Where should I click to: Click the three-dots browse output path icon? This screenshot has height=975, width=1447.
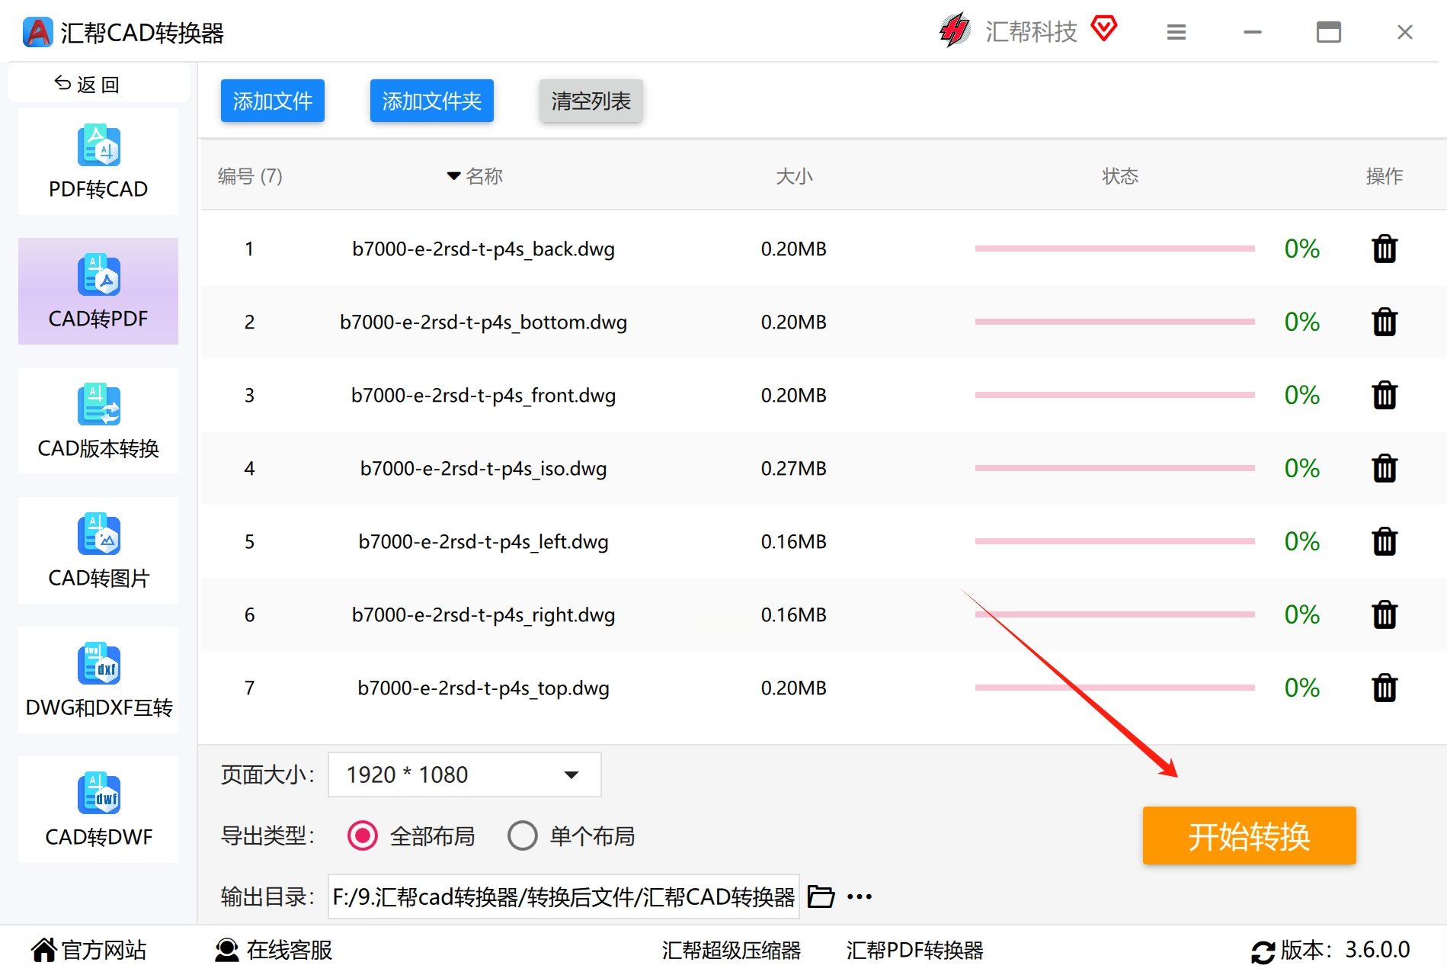[860, 896]
